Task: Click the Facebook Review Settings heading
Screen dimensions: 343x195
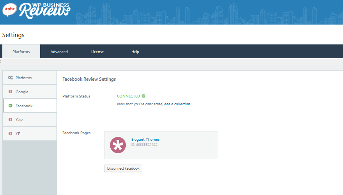Action: click(89, 79)
